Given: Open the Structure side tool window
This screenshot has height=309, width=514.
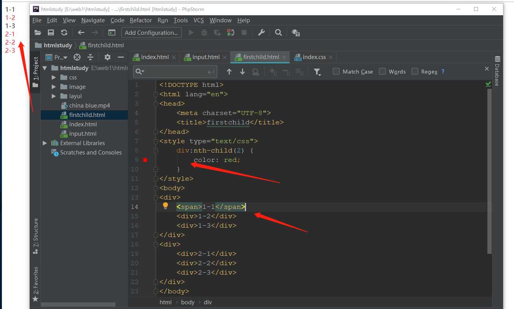Looking at the screenshot, I should tap(36, 236).
